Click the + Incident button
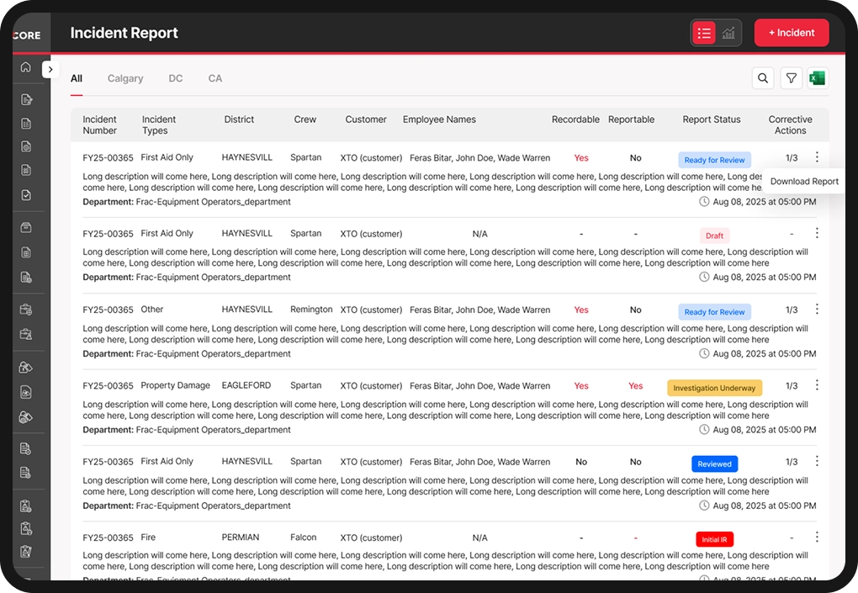The image size is (858, 593). (x=792, y=33)
